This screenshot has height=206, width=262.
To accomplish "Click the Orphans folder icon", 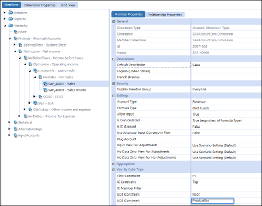I will [x=10, y=19].
